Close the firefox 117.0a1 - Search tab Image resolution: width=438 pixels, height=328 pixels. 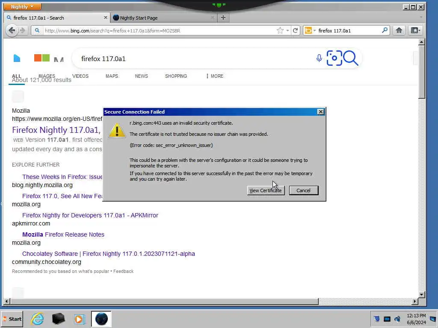point(105,18)
